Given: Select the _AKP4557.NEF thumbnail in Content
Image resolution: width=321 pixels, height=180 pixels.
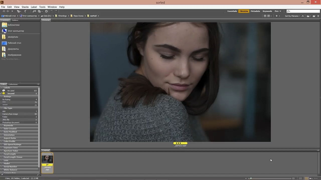Looking at the screenshot, I should (x=47, y=163).
